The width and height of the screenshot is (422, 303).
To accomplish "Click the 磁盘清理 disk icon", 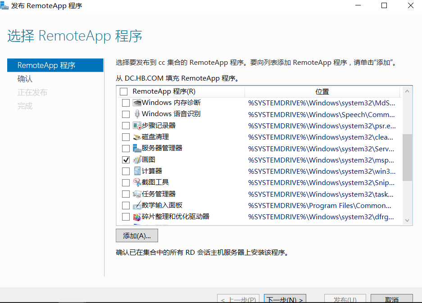I will click(137, 137).
